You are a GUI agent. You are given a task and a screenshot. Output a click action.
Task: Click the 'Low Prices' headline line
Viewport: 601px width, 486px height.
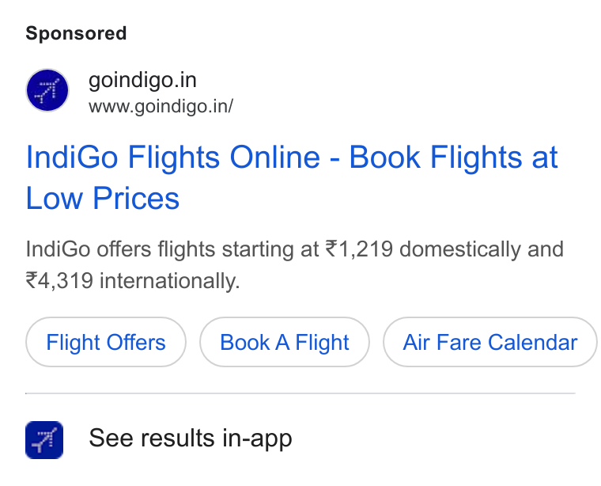(x=102, y=199)
